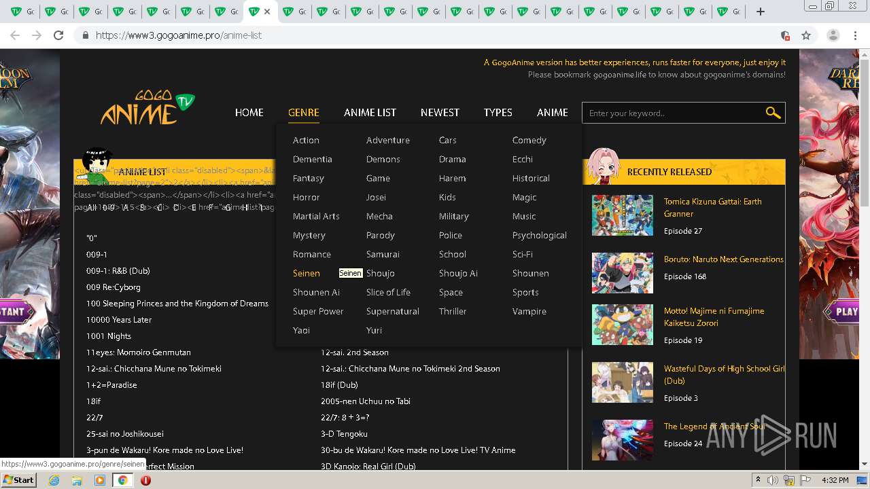Image resolution: width=870 pixels, height=489 pixels.
Task: Select the Martial Arts genre
Action: click(x=316, y=216)
